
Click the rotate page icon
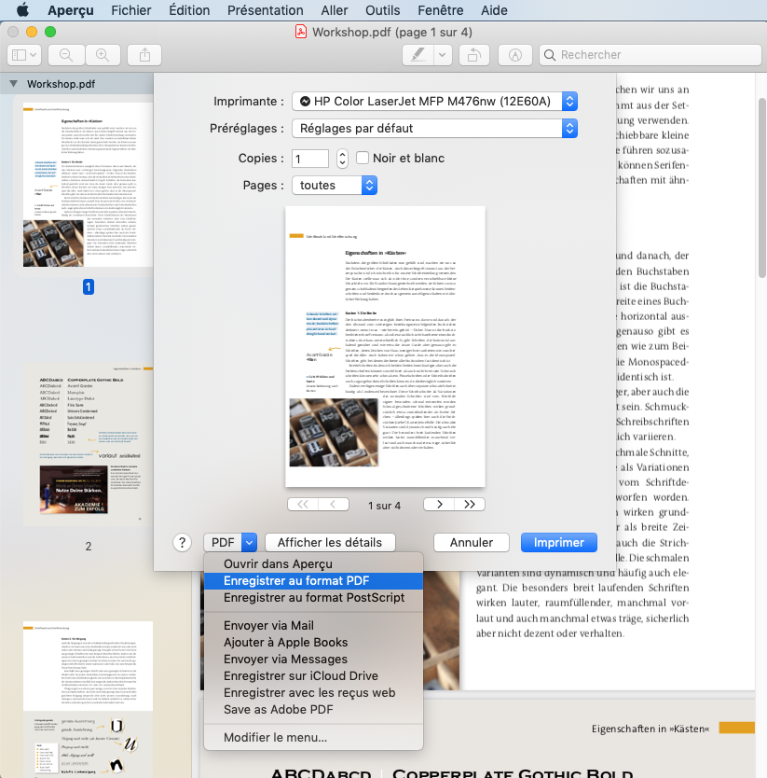coord(474,55)
